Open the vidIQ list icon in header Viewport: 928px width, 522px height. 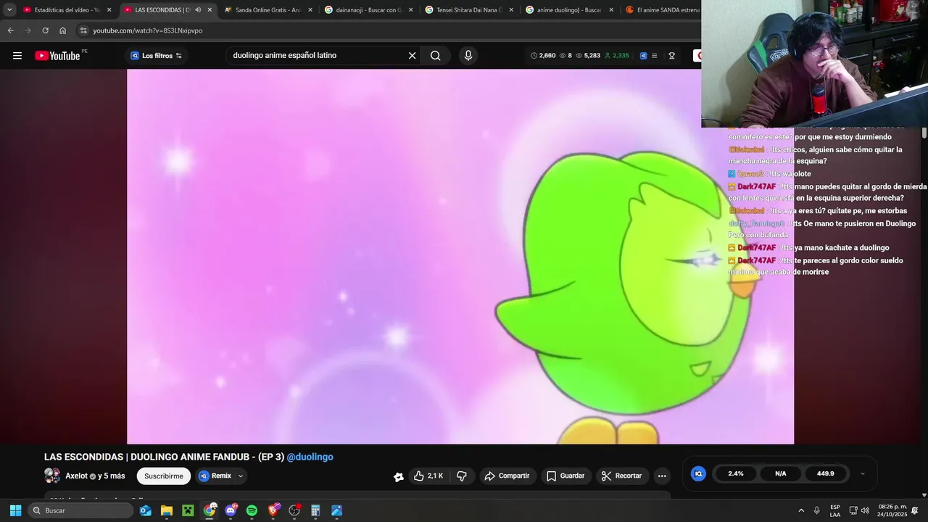[x=654, y=56]
